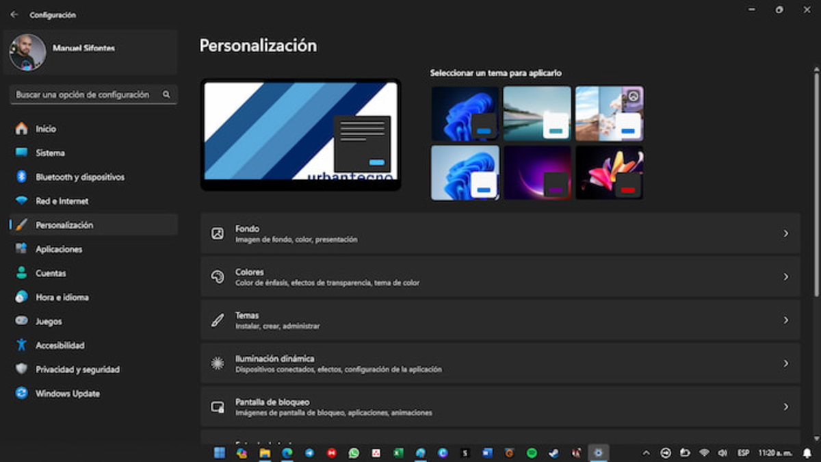Click the search settings input field
This screenshot has width=821, height=462.
click(94, 94)
